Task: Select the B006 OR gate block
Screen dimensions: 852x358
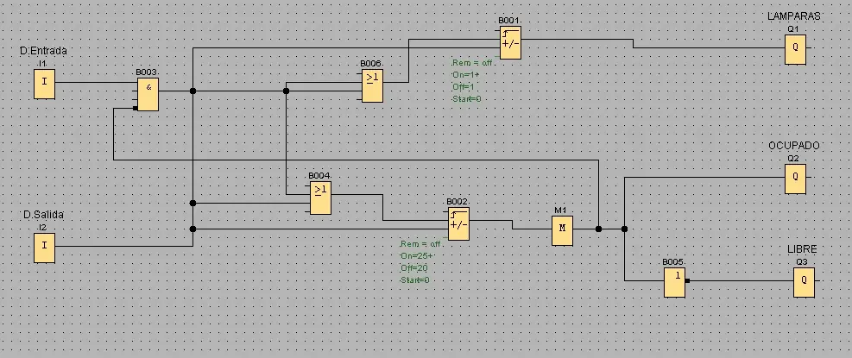Action: click(372, 85)
